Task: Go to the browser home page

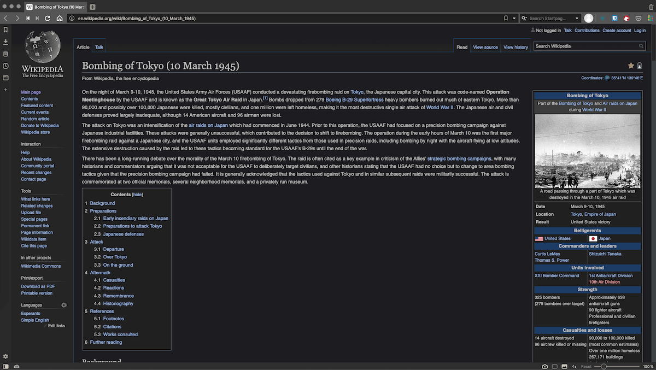Action: click(x=59, y=18)
